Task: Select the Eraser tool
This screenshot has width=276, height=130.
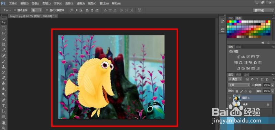Action: [x=3, y=78]
